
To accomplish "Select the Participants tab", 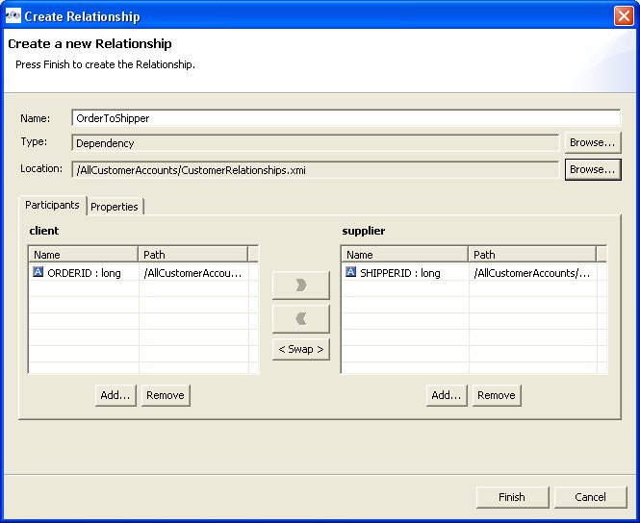I will click(52, 206).
